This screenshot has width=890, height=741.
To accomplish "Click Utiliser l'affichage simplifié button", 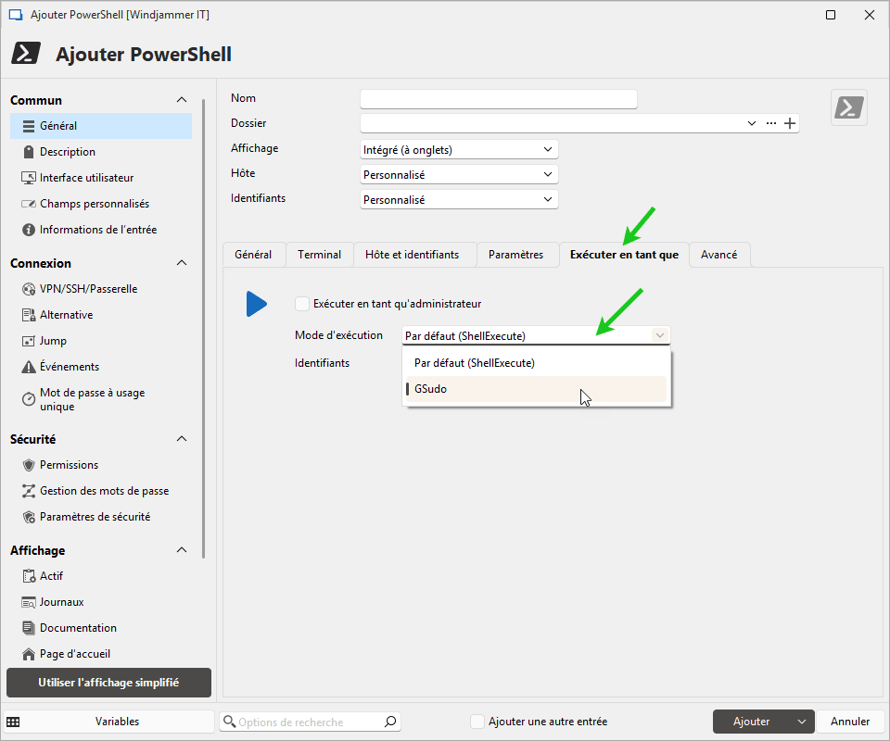I will pyautogui.click(x=108, y=683).
